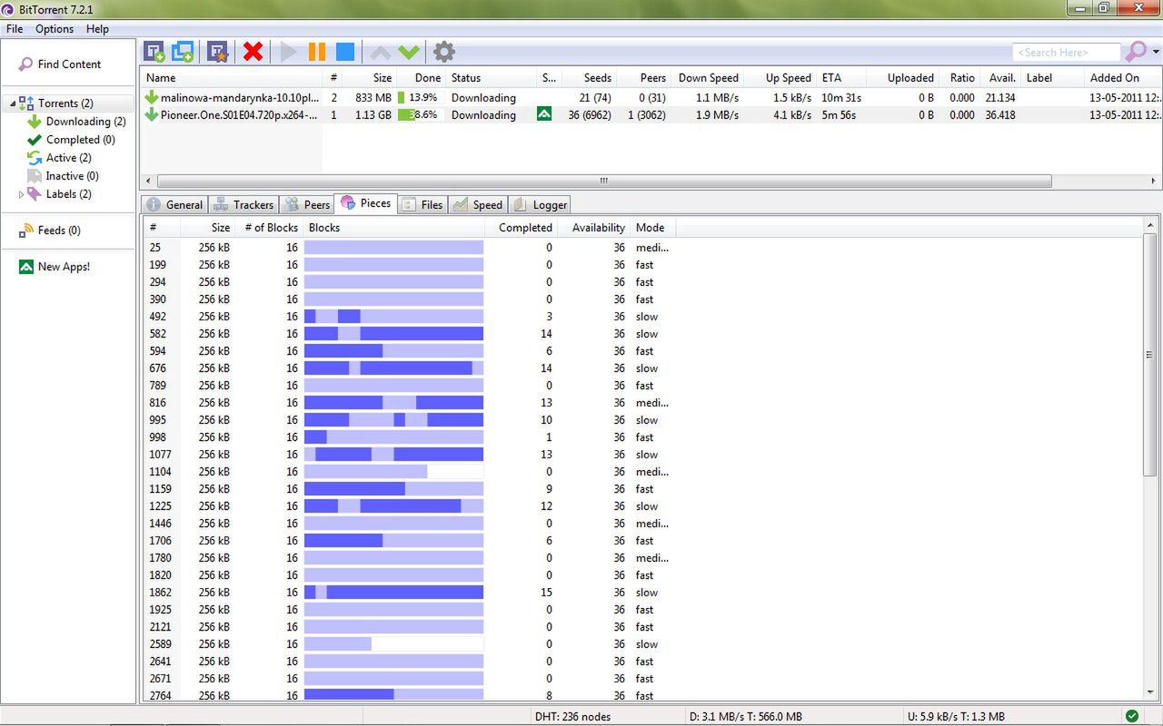Sort pieces by Availability column header
1163x726 pixels.
(x=594, y=228)
